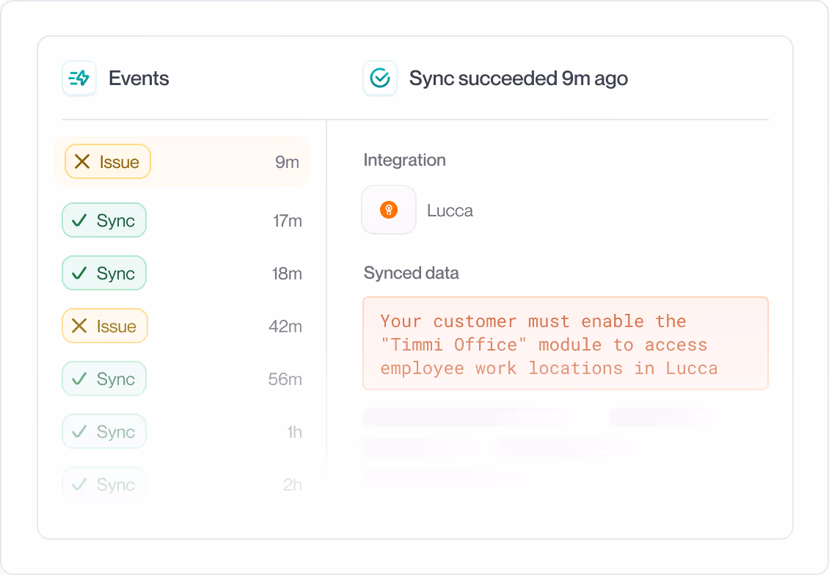This screenshot has width=829, height=575.
Task: Click the 42m timestamp
Action: (285, 326)
